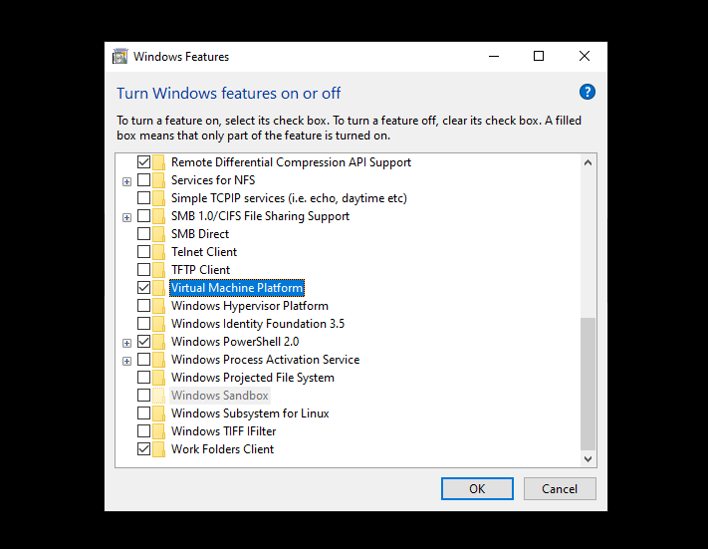
Task: Click the Cancel button
Action: point(560,489)
